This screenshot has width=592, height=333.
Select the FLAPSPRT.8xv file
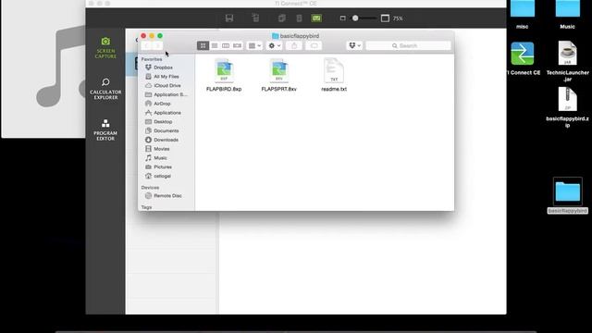pyautogui.click(x=279, y=75)
